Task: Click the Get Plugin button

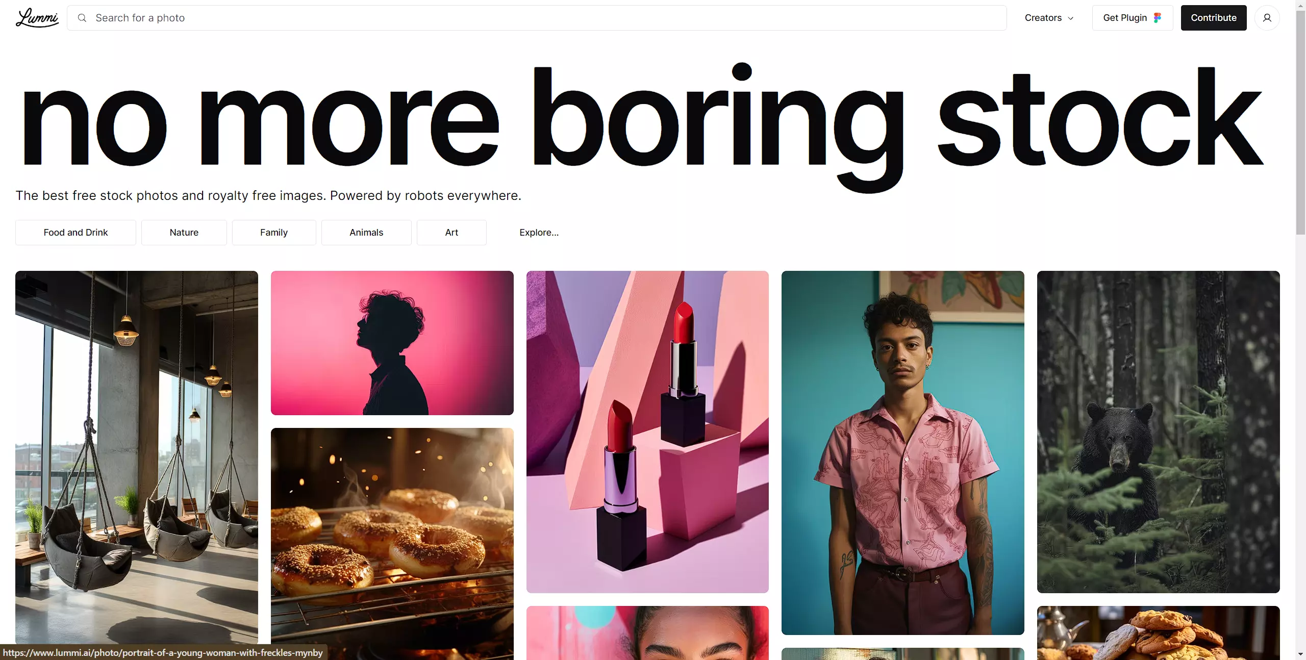Action: click(1132, 18)
